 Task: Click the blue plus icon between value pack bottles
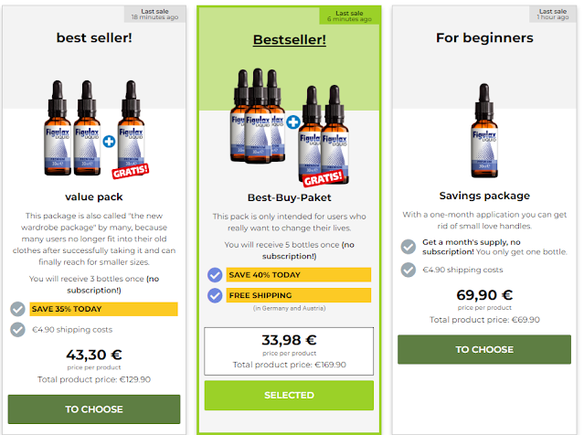[109, 141]
